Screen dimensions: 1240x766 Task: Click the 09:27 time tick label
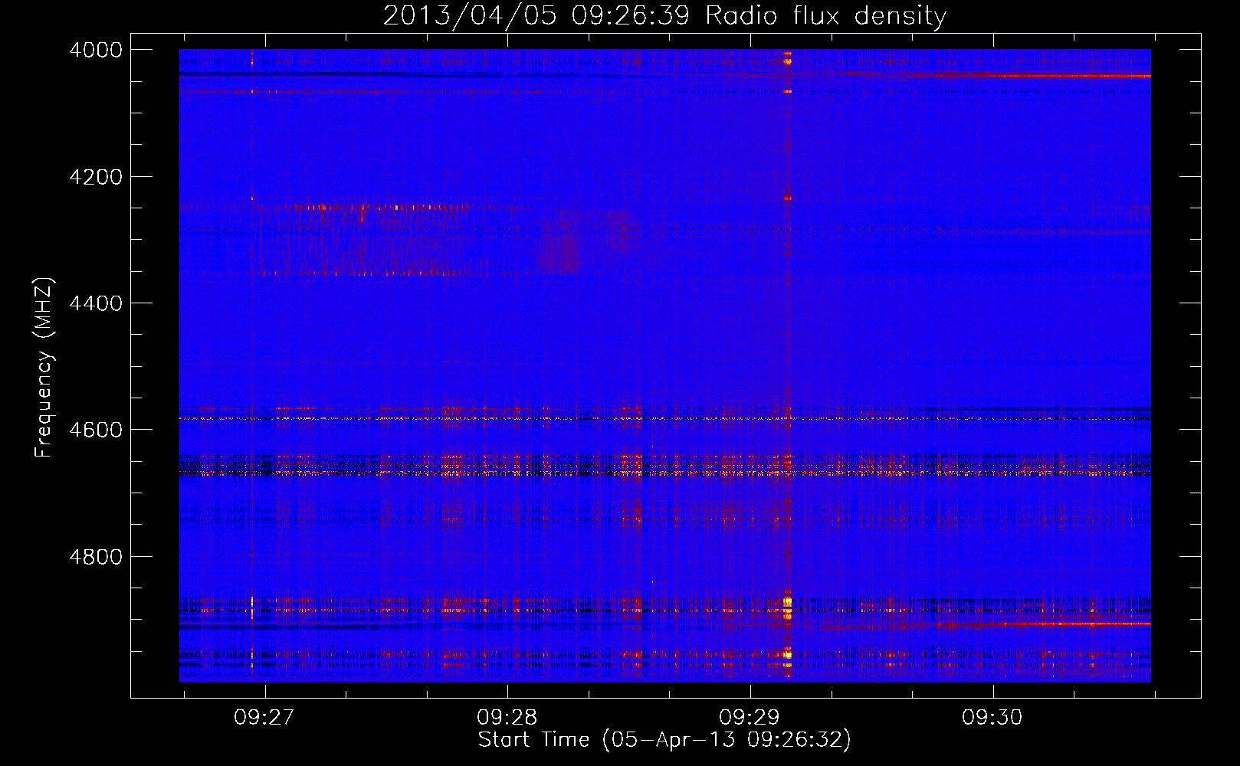pyautogui.click(x=264, y=717)
